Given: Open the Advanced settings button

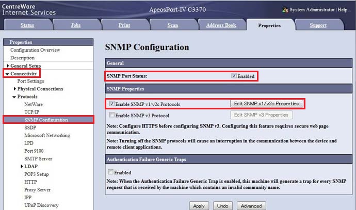Looking at the screenshot, I should pyautogui.click(x=251, y=205).
